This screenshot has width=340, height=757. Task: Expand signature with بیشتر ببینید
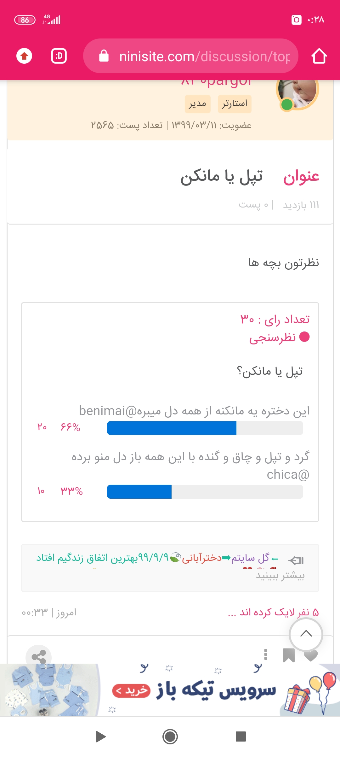tap(280, 575)
